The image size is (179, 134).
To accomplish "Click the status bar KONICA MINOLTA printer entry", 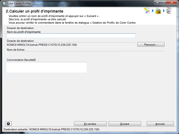I will (x=64, y=129).
